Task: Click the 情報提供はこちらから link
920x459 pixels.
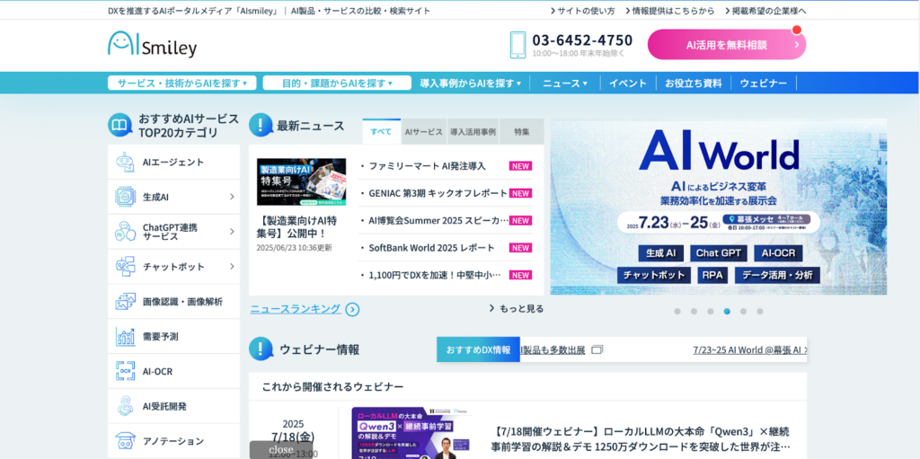Action: click(x=669, y=11)
